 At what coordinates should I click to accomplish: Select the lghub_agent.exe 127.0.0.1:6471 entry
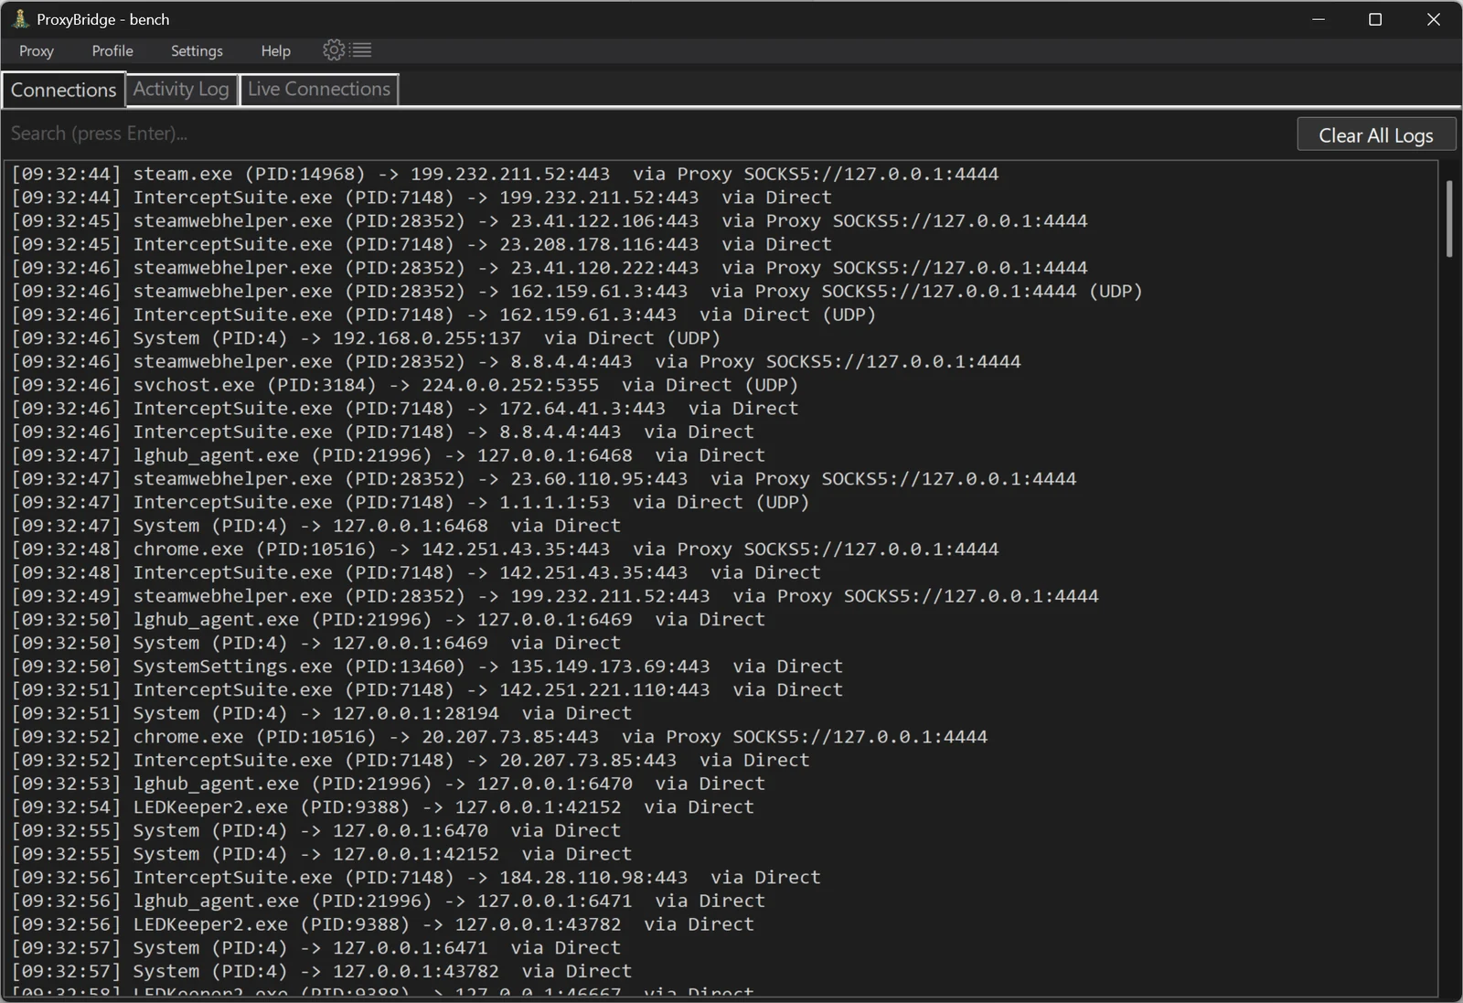coord(388,902)
